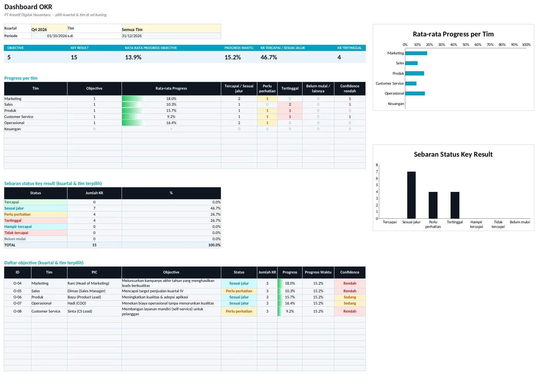Select objective ID O-08
Image resolution: width=538 pixels, height=375 pixels.
(17, 311)
